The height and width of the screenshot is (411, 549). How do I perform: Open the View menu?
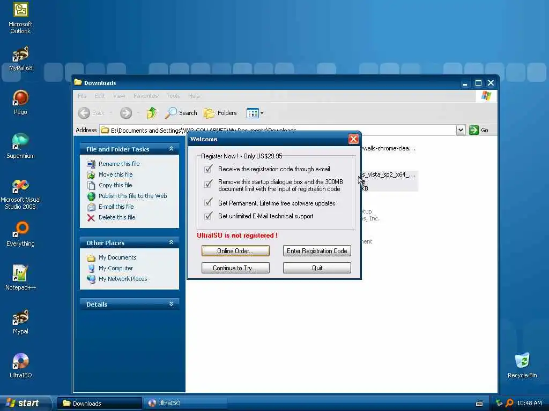(x=120, y=96)
